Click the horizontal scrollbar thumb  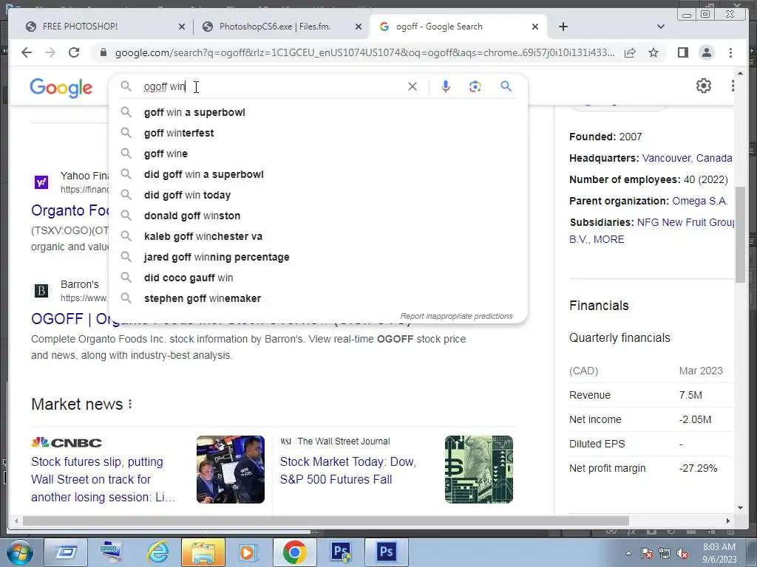click(x=326, y=520)
